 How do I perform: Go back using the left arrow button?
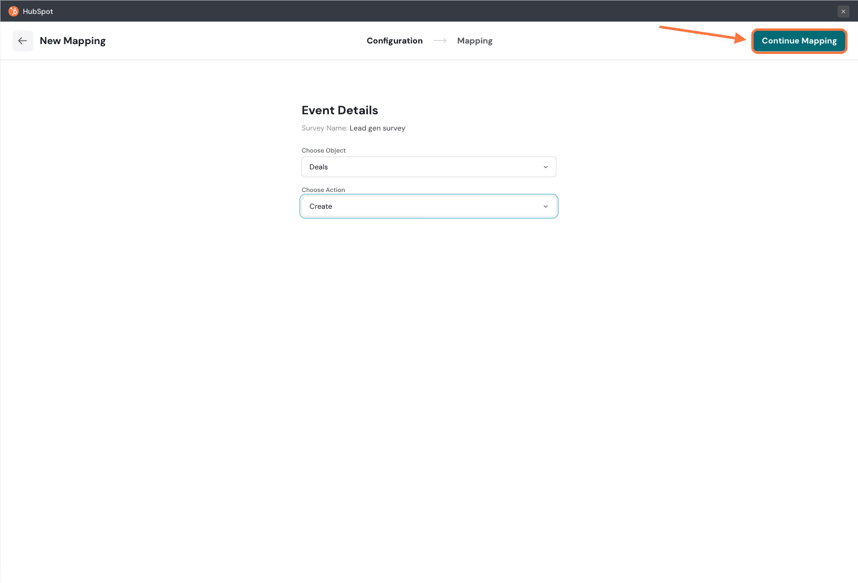pos(23,41)
